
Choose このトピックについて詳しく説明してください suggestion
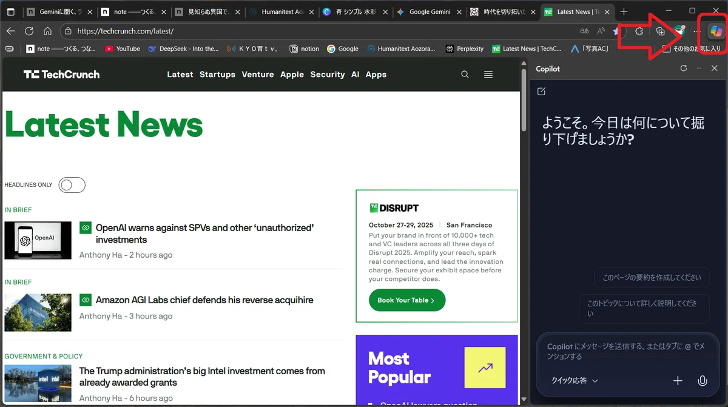[x=644, y=308]
